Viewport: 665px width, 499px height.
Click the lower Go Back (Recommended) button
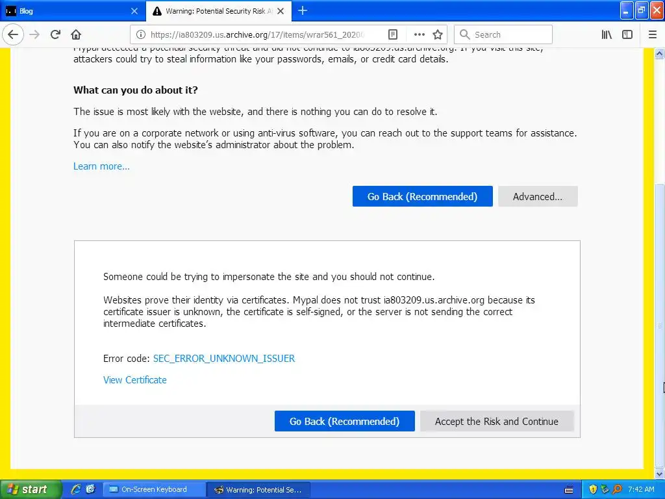click(344, 421)
